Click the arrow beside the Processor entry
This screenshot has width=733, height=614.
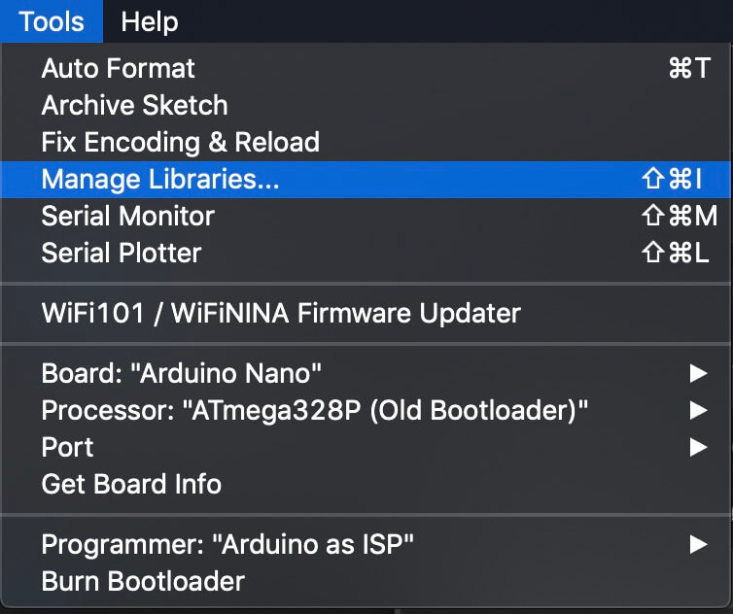(x=698, y=410)
